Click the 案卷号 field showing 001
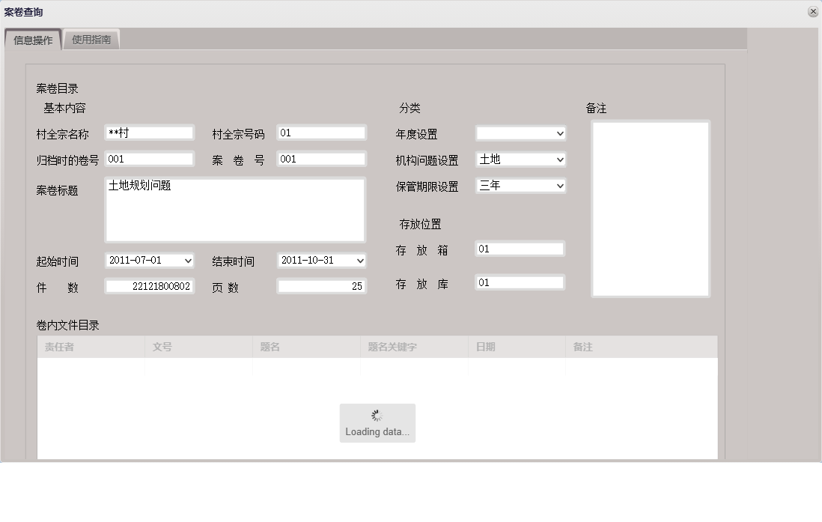Viewport: 822px width, 522px height. (320, 158)
